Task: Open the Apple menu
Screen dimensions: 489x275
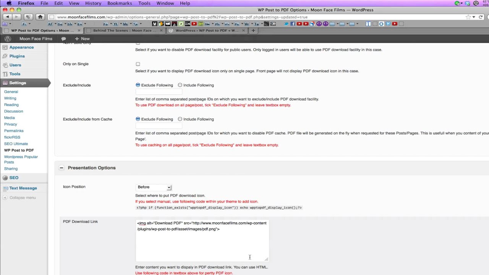Action: 9,3
